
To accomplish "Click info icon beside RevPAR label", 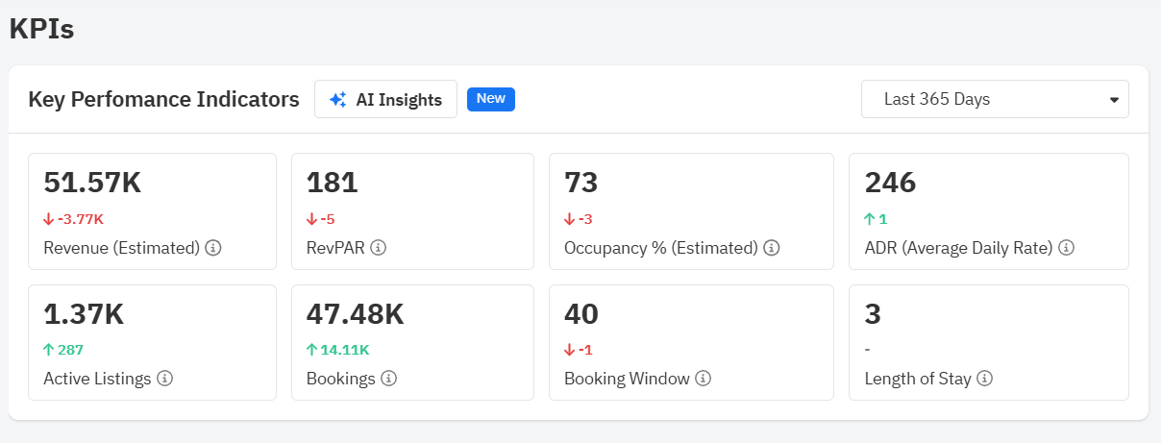I will (379, 248).
